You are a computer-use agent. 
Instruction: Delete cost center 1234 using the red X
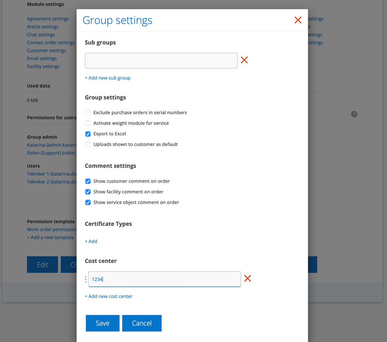(248, 279)
